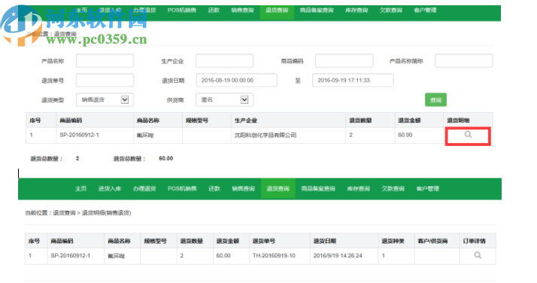Click return number TH-20160919-10
Viewport: 537px width, 283px height.
coord(274,256)
